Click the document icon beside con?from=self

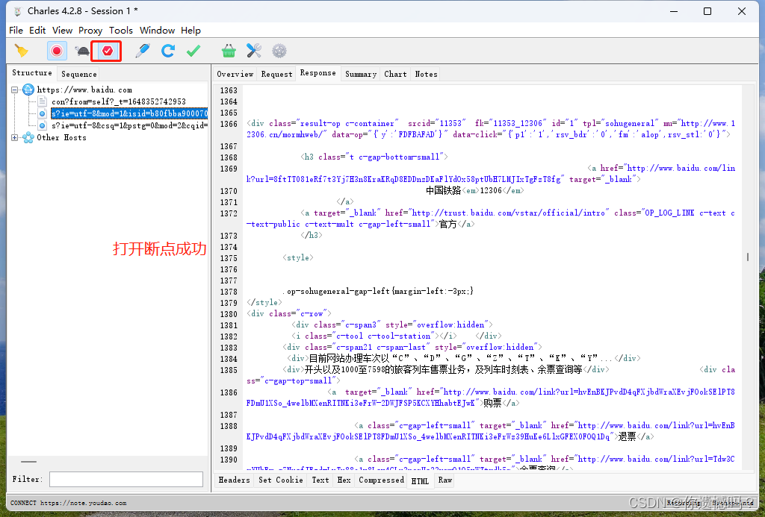click(x=43, y=101)
